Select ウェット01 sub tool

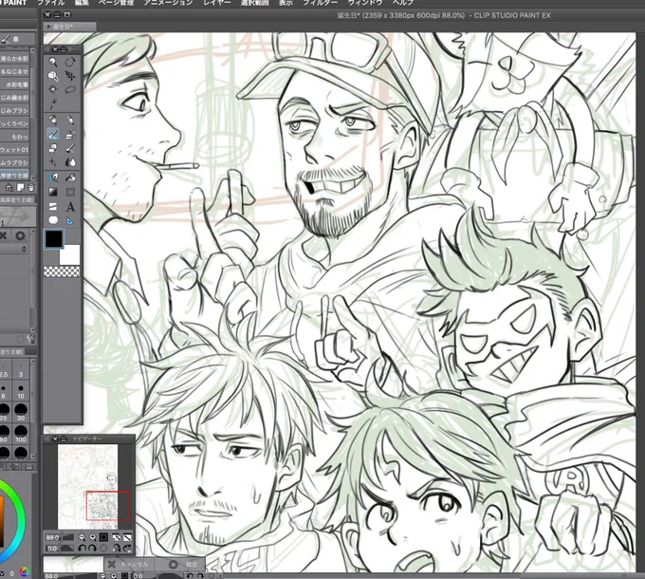[15, 149]
